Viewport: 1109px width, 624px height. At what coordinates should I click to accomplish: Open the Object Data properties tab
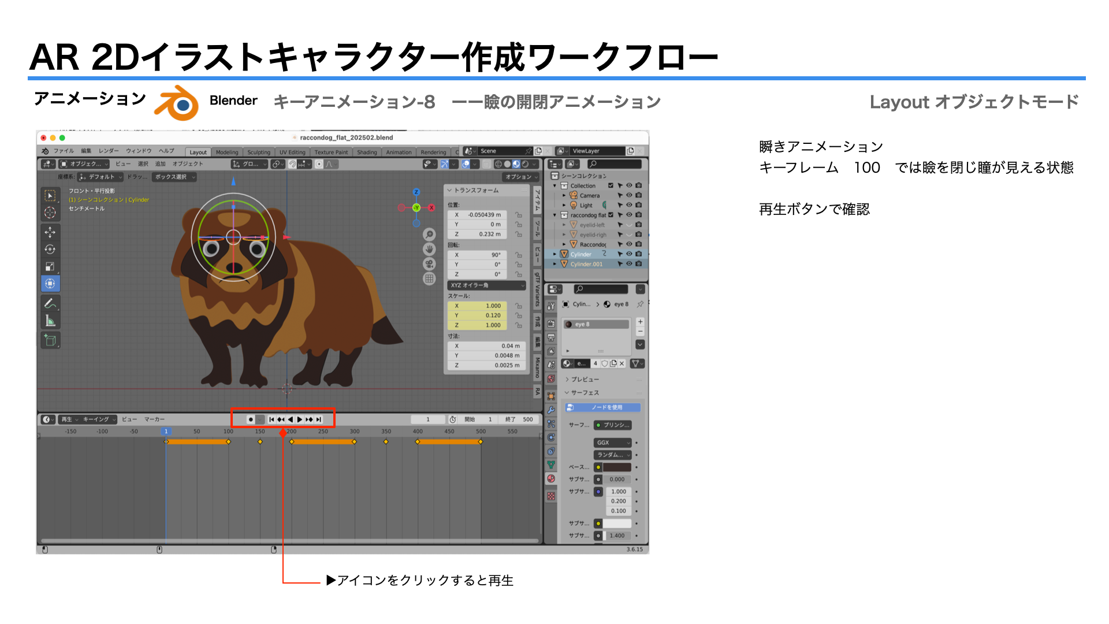pos(551,465)
